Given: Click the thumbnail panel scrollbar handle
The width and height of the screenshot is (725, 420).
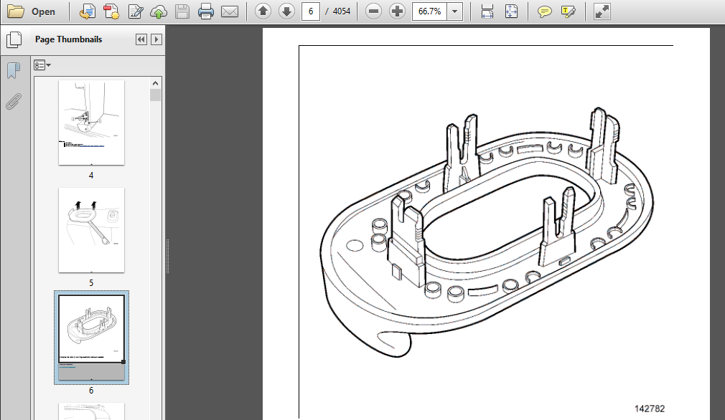Looking at the screenshot, I should click(155, 95).
